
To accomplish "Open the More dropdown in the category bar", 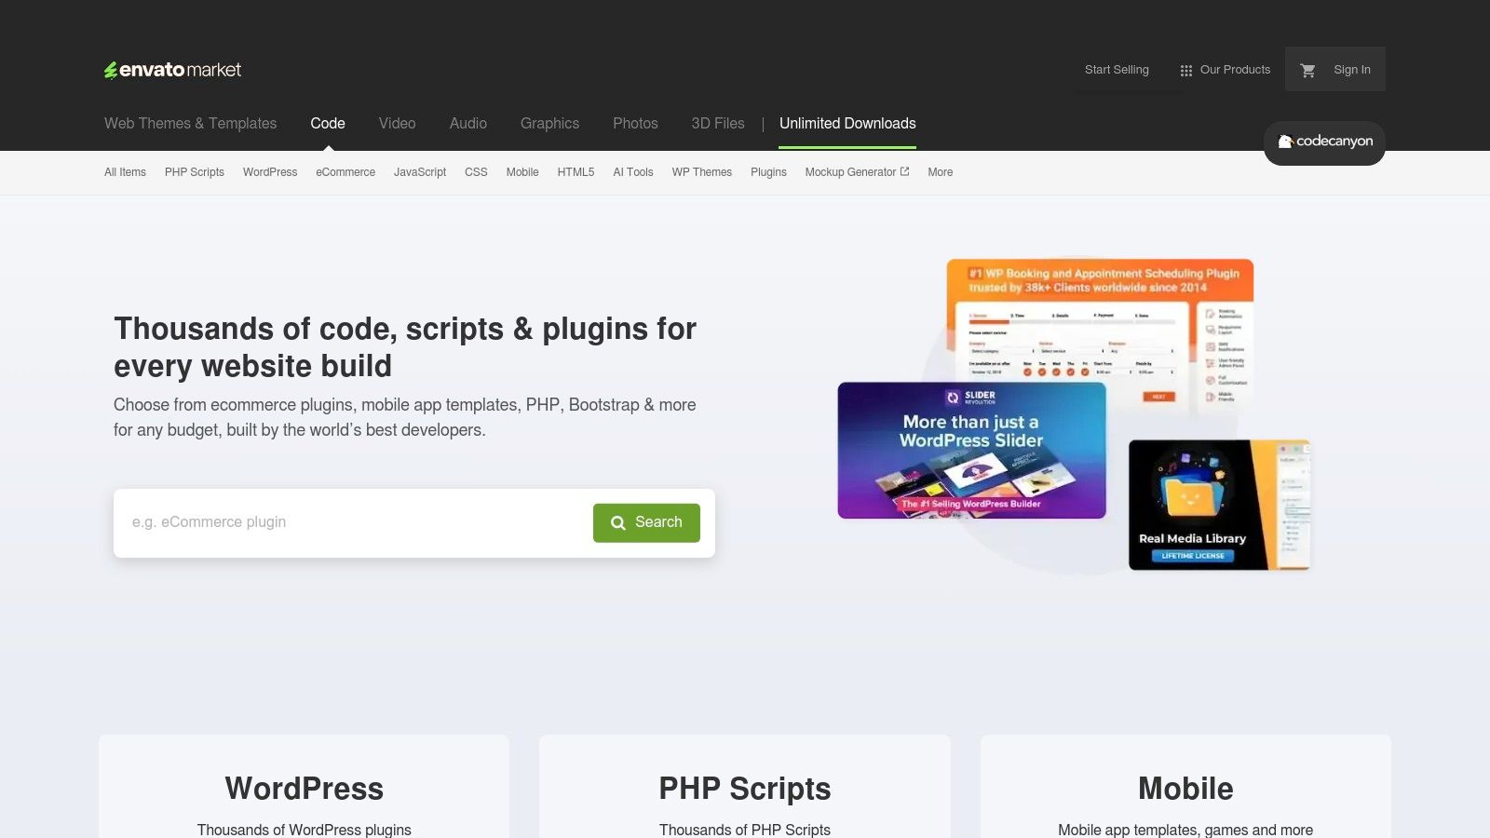I will click(x=940, y=172).
